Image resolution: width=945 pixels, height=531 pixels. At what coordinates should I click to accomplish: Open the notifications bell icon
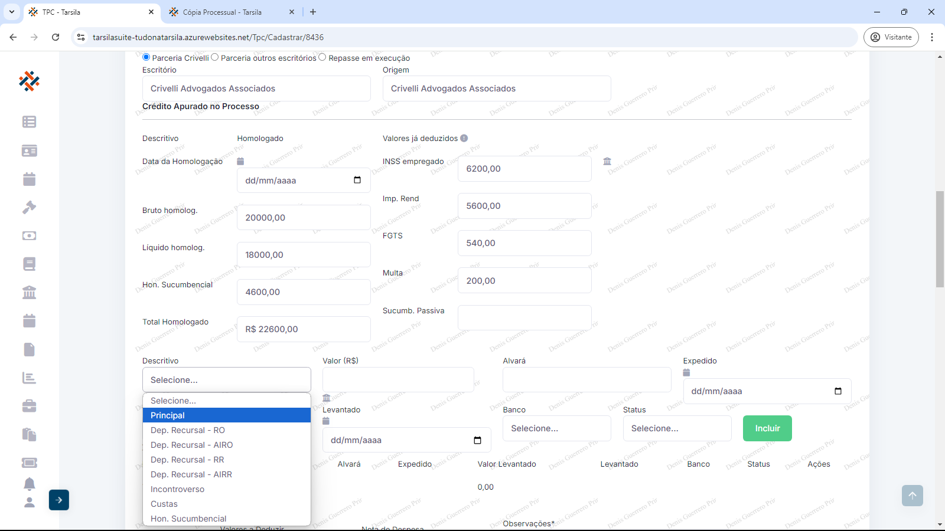[29, 484]
